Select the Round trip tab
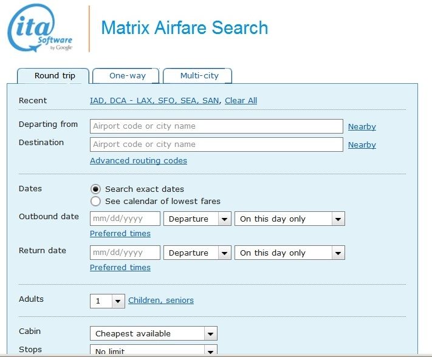432x357 pixels. 54,76
